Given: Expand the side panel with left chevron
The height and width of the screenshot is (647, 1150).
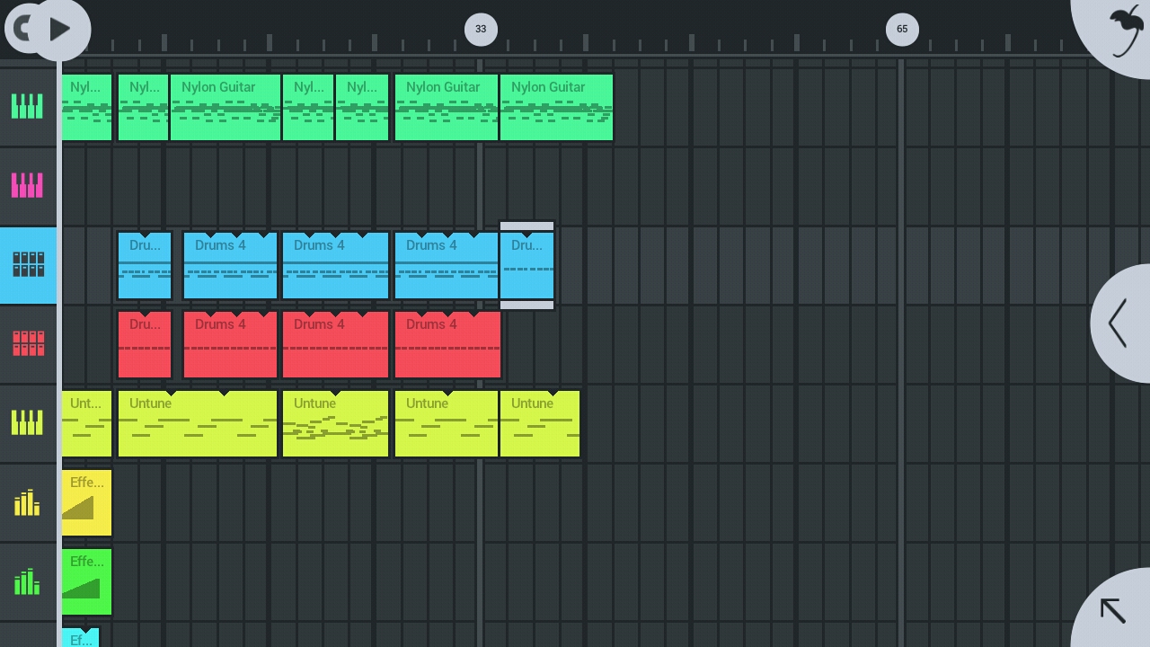Looking at the screenshot, I should [x=1119, y=323].
